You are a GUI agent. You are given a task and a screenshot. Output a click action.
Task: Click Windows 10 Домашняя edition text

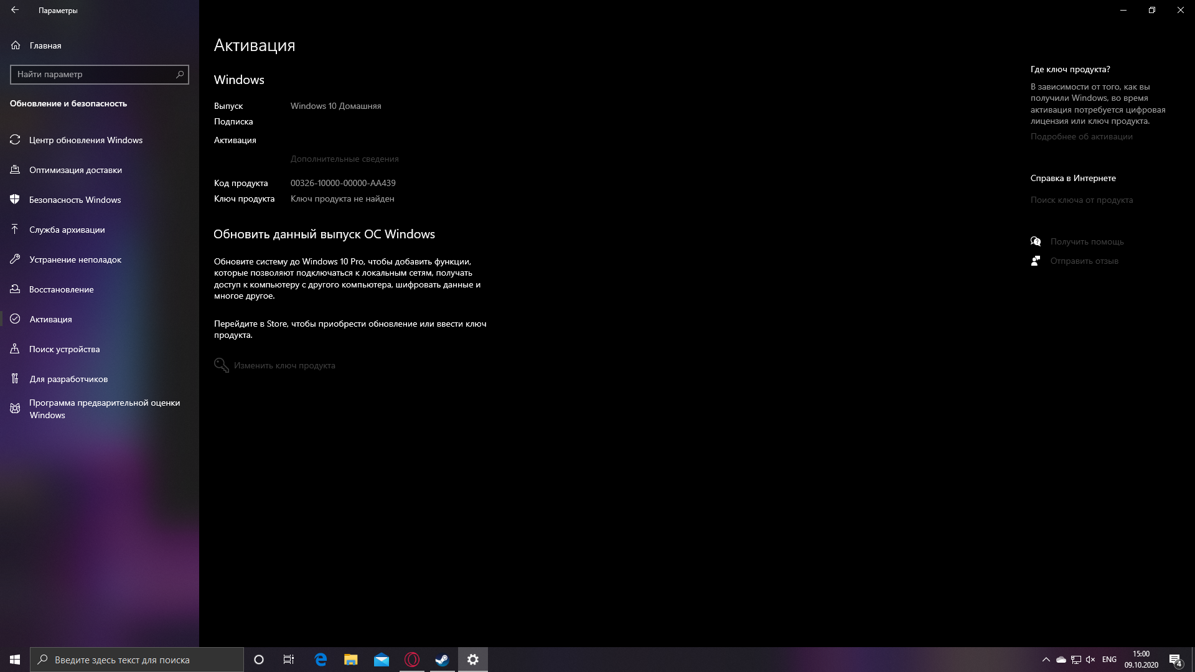pyautogui.click(x=335, y=106)
